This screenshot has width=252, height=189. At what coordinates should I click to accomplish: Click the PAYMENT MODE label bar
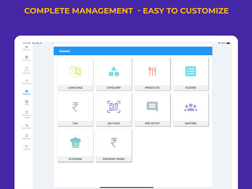coord(114,159)
